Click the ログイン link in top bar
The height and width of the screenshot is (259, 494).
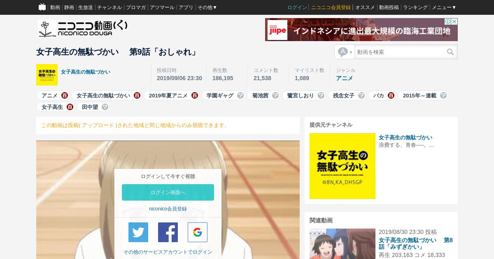point(297,7)
